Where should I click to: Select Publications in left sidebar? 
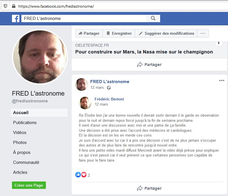coord(25,123)
